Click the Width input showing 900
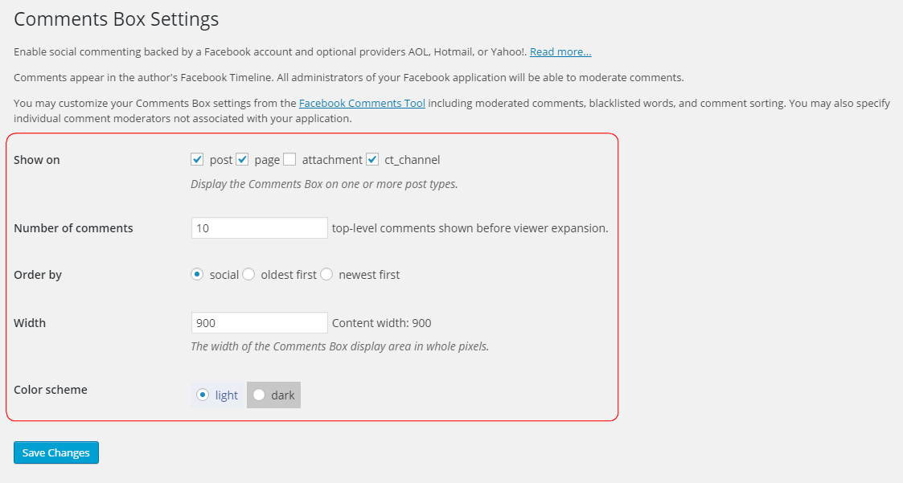The height and width of the screenshot is (483, 903). (x=259, y=323)
